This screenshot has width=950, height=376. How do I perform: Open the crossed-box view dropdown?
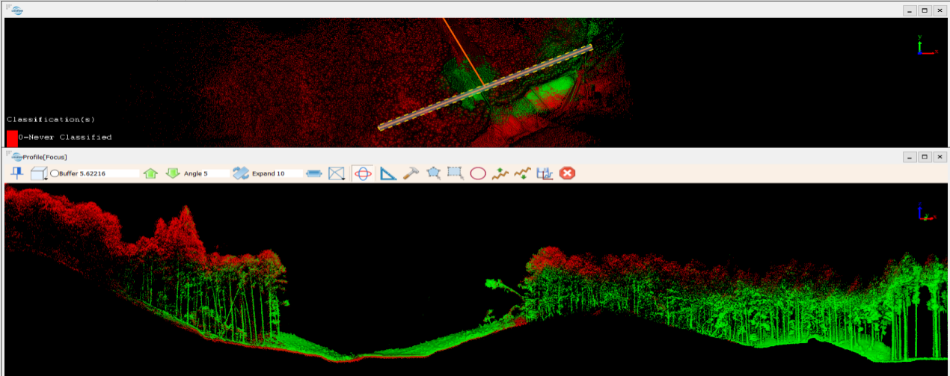(x=337, y=173)
